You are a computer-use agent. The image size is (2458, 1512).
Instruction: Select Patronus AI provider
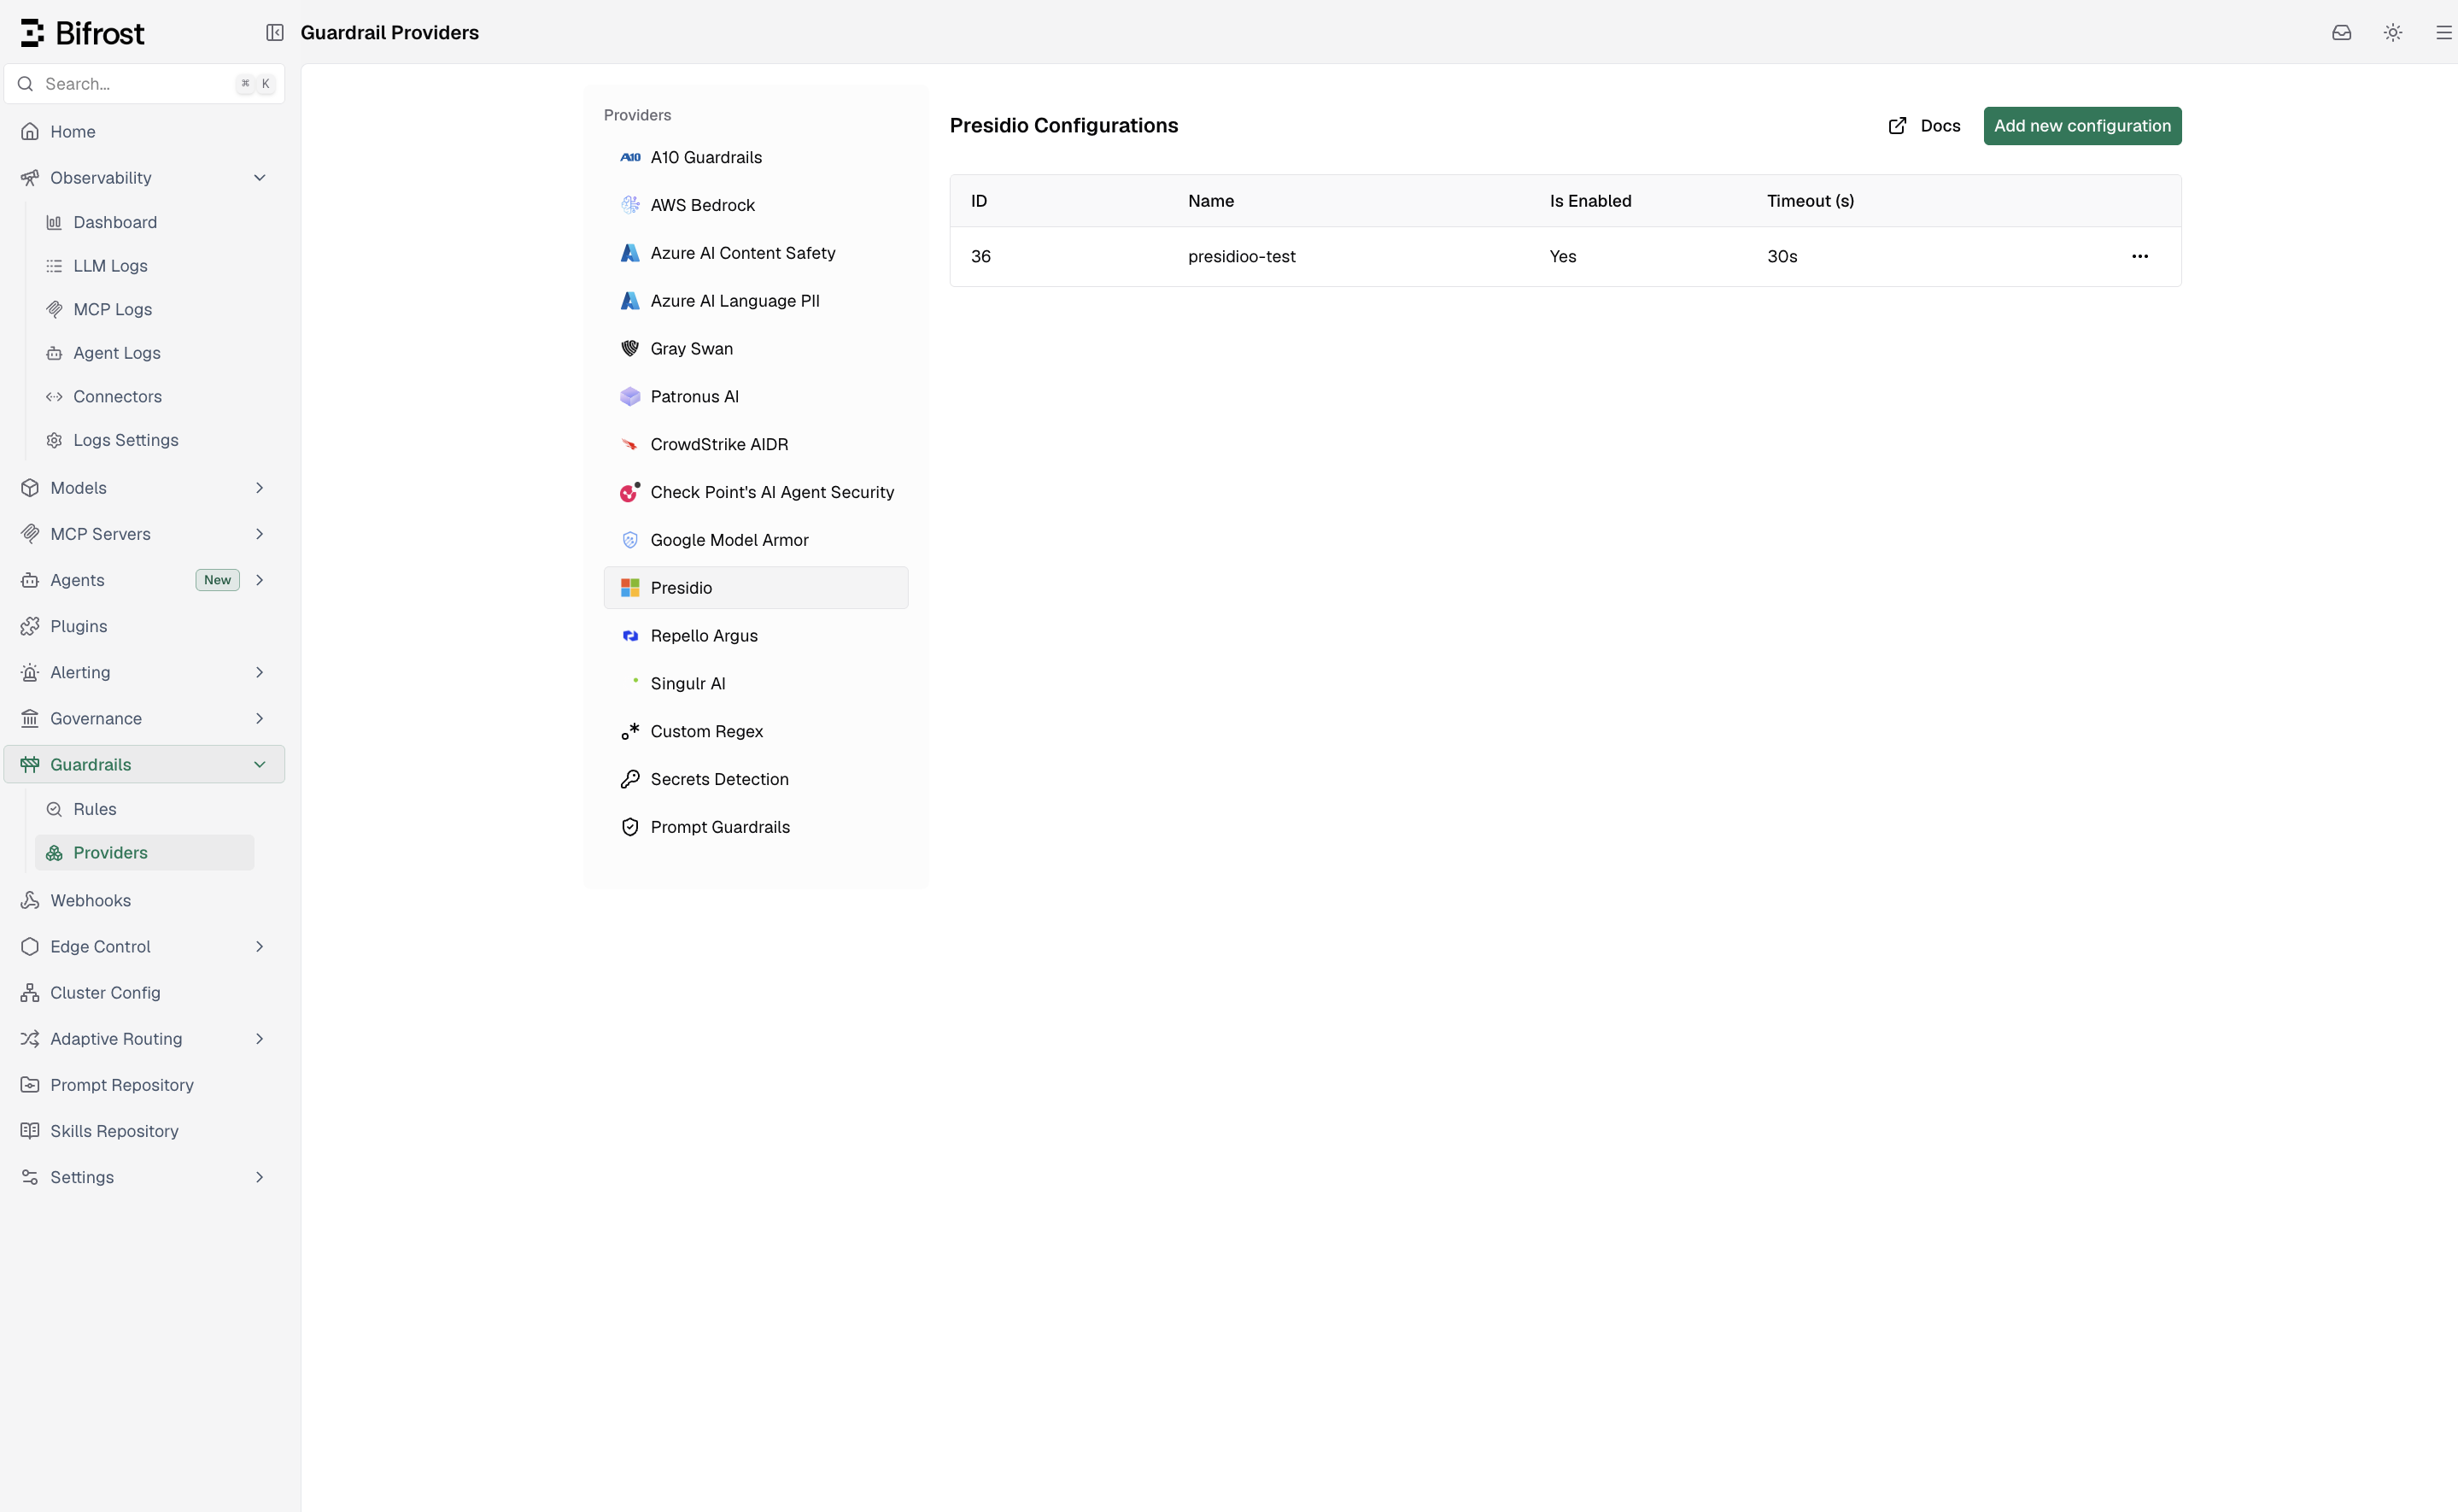(x=756, y=397)
